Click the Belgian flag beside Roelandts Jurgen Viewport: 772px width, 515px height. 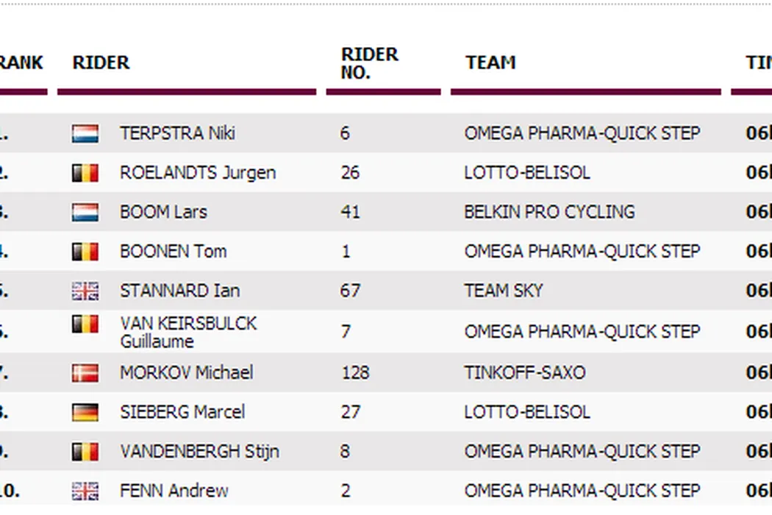[x=85, y=173]
